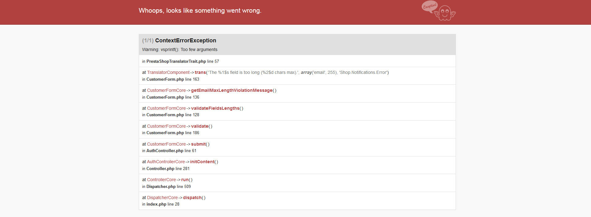Click CustomerFormCore before validateFieldsLengths
Viewport: 591px width, 217px height.
coord(166,108)
